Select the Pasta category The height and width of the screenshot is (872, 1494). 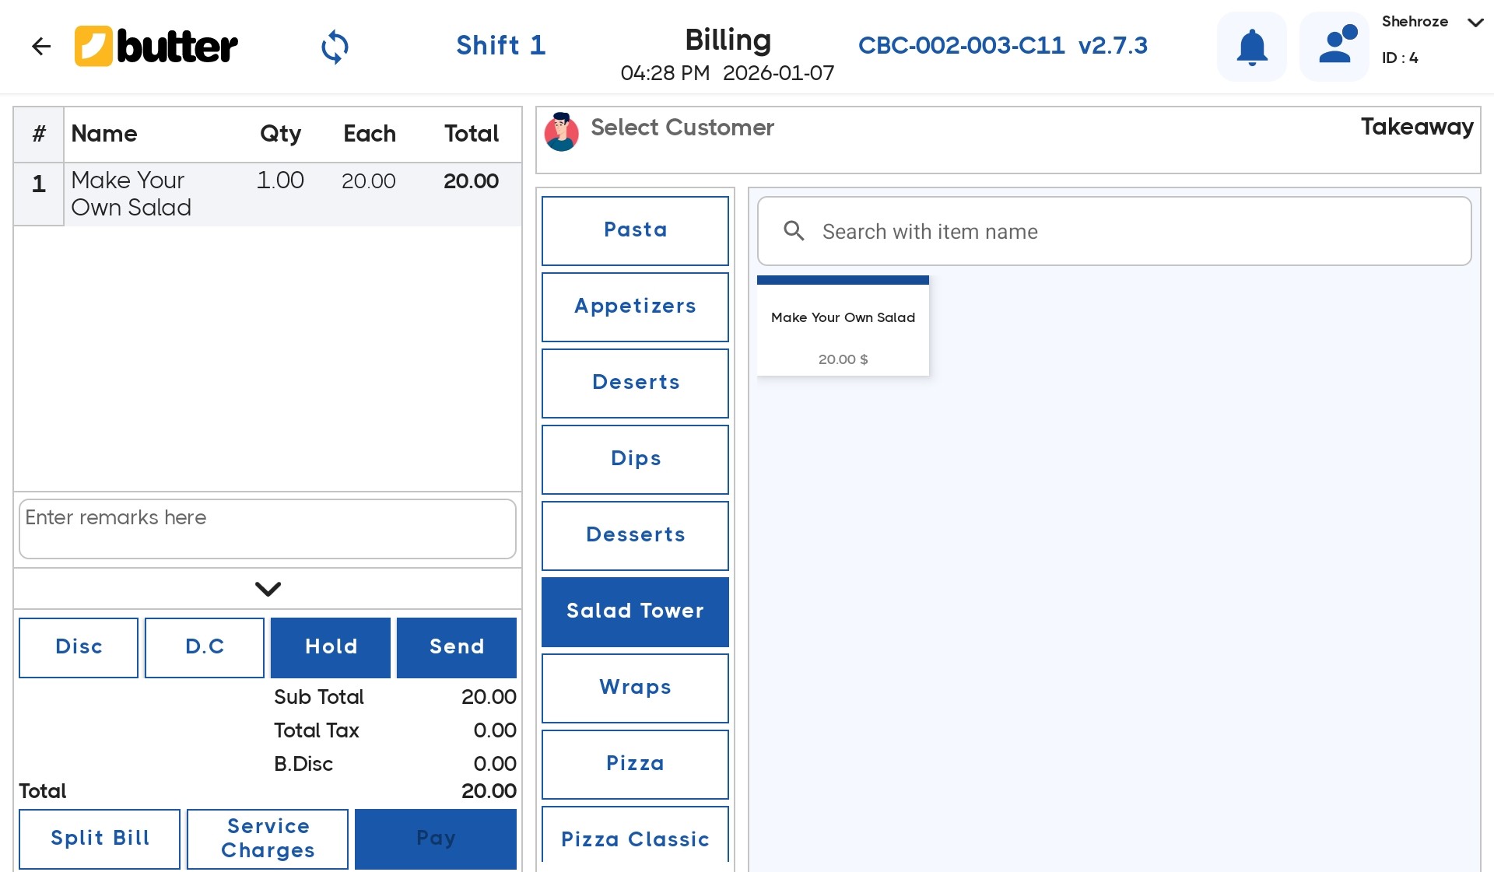click(635, 230)
